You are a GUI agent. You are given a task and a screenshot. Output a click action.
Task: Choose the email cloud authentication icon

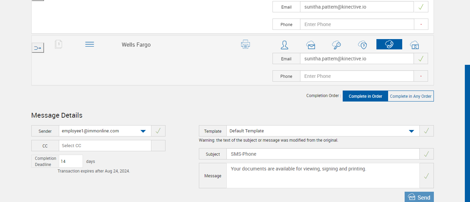coord(311,45)
